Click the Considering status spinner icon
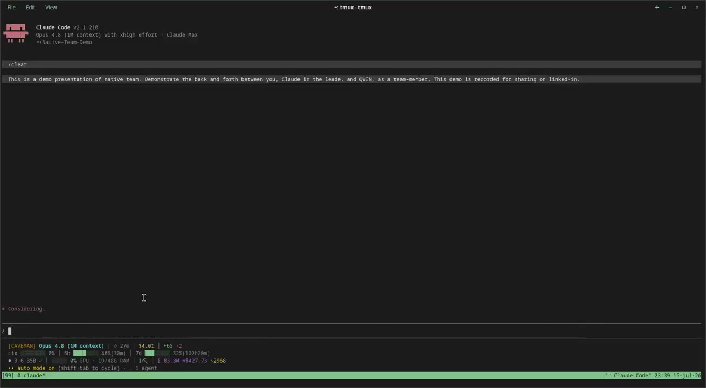The height and width of the screenshot is (388, 706). tap(3, 309)
